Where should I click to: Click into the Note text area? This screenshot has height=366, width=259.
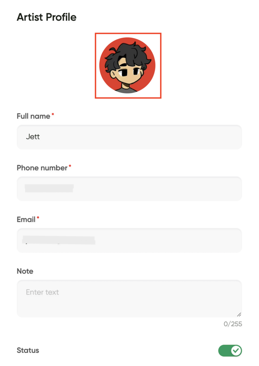coord(129,298)
